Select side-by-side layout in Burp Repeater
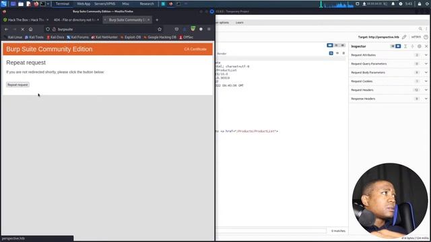This screenshot has height=242, width=431. coord(330,45)
